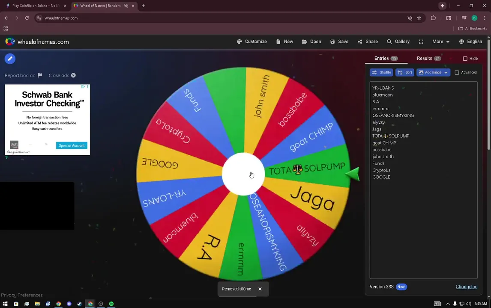View site information icon

pyautogui.click(x=39, y=18)
